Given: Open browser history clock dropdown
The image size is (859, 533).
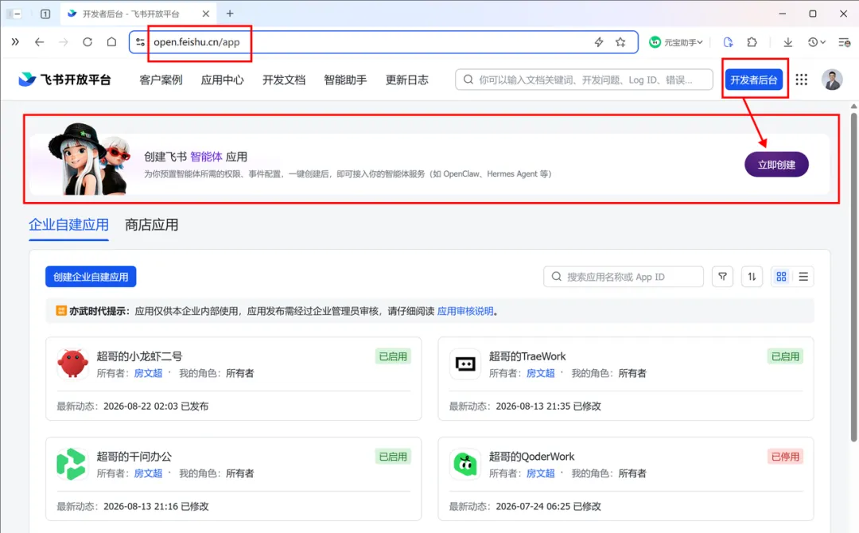Looking at the screenshot, I should [816, 42].
